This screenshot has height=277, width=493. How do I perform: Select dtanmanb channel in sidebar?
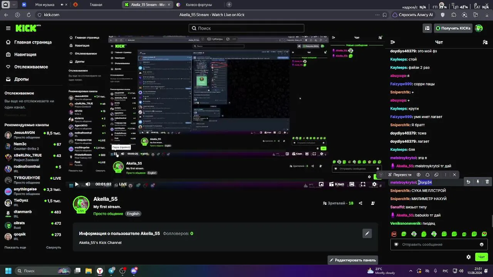coord(33,214)
